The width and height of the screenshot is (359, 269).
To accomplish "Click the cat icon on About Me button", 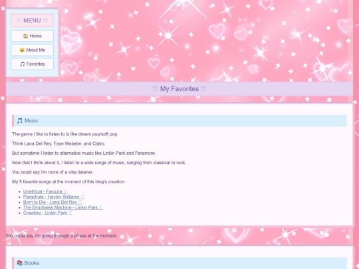I will point(22,50).
